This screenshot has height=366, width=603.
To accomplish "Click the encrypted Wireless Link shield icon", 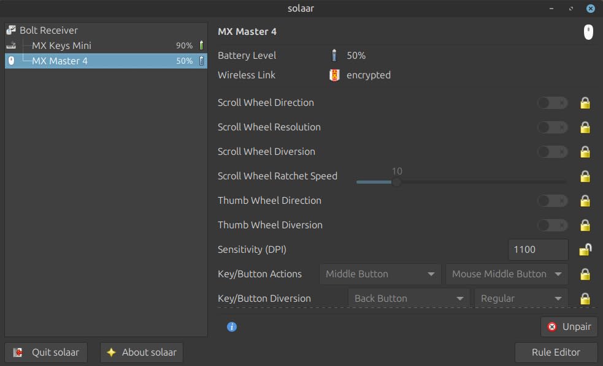I will click(x=334, y=75).
